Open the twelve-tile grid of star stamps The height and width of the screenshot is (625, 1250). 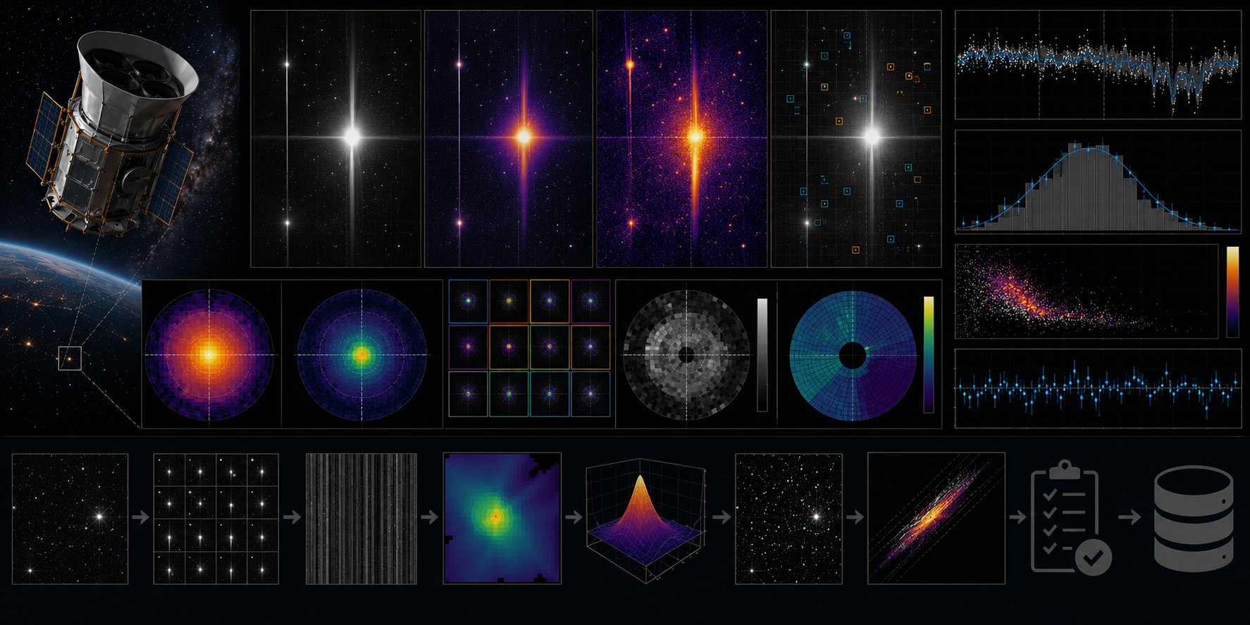click(529, 348)
